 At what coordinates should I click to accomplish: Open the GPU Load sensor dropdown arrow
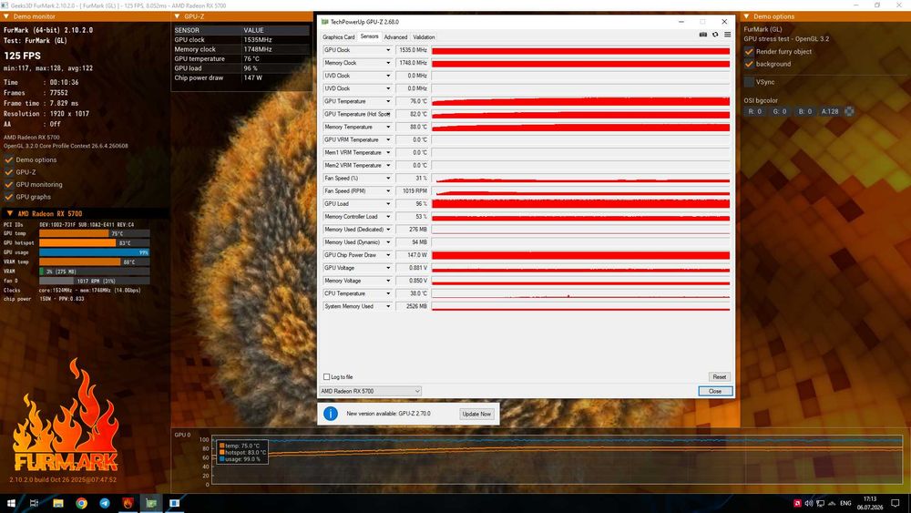pyautogui.click(x=388, y=204)
